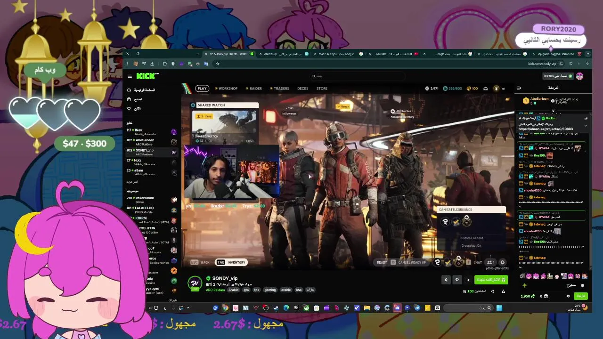Toggle stream notifications bell-off icon
603x339 pixels.
pyautogui.click(x=446, y=280)
